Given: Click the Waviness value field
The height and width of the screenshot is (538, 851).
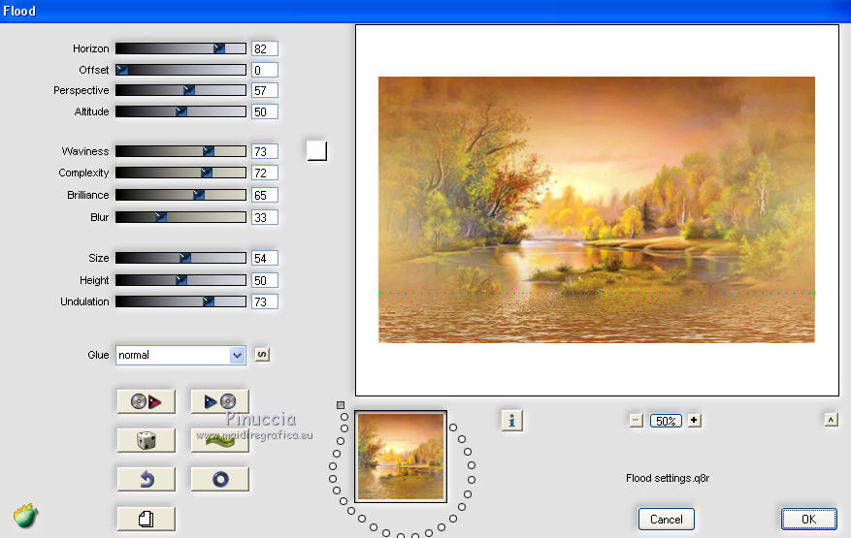Looking at the screenshot, I should pyautogui.click(x=264, y=151).
